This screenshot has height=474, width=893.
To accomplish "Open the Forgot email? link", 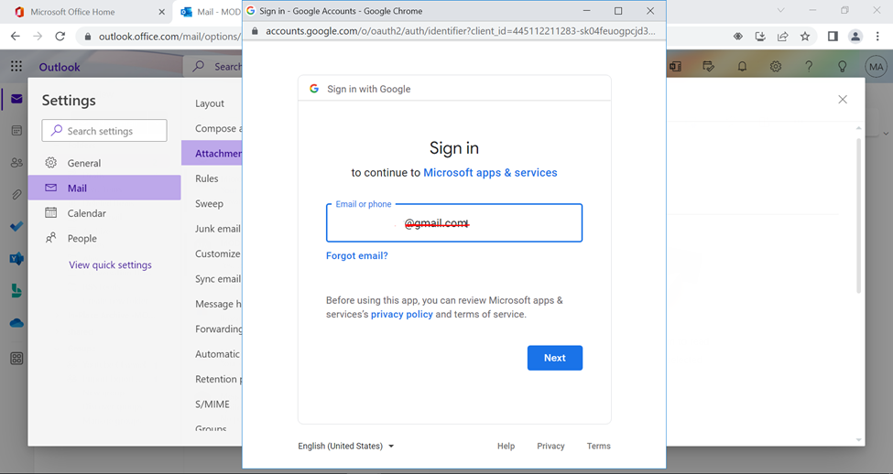I will [x=357, y=256].
